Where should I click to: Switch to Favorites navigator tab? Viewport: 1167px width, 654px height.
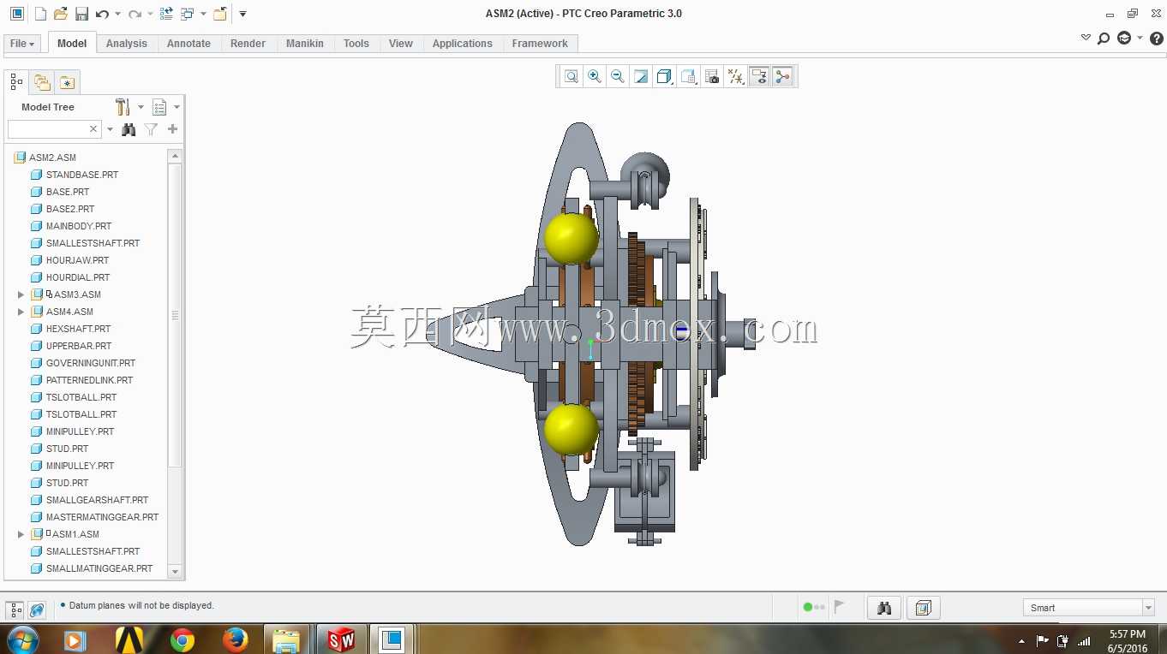pyautogui.click(x=67, y=82)
